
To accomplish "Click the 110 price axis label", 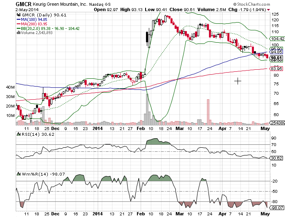I will coord(275,32).
